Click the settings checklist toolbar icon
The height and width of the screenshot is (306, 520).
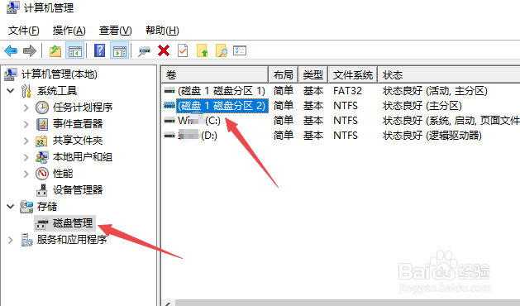click(240, 50)
